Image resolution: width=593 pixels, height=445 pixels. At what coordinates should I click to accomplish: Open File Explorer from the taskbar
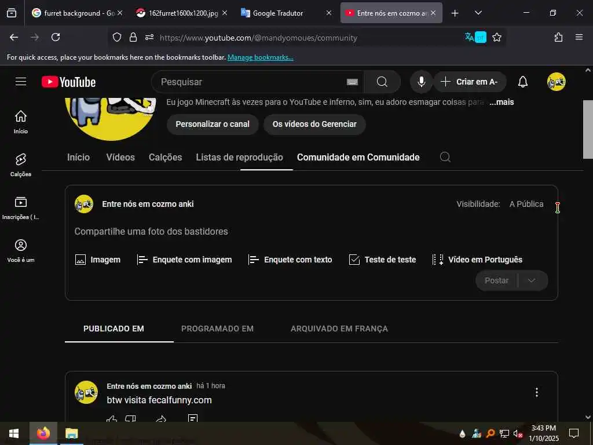pos(71,433)
